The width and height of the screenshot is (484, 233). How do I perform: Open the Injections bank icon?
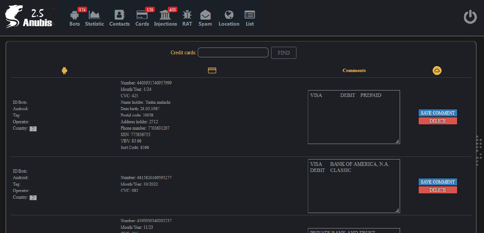[x=165, y=15]
